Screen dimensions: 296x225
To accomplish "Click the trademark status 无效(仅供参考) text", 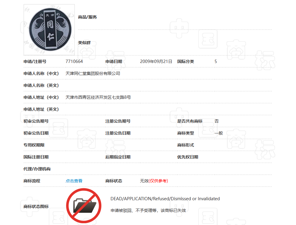I will pyautogui.click(x=154, y=181).
